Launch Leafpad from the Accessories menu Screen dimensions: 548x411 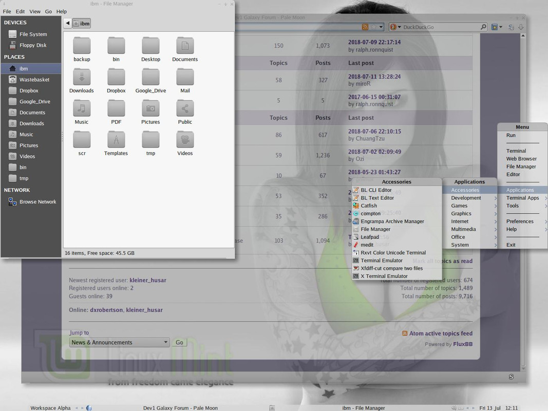pos(396,237)
